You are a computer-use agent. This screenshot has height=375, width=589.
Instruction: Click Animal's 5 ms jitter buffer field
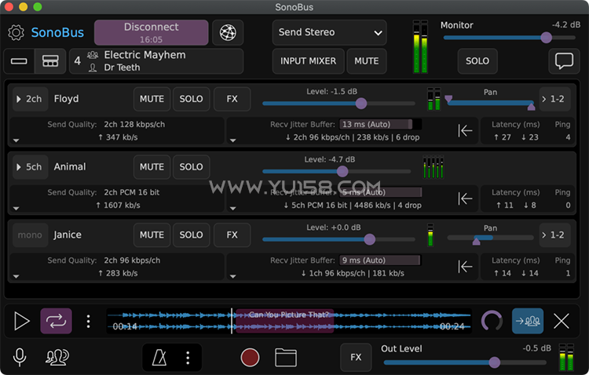[x=380, y=192]
